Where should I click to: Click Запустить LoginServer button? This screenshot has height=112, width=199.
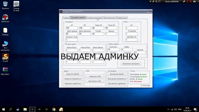(x=72, y=83)
